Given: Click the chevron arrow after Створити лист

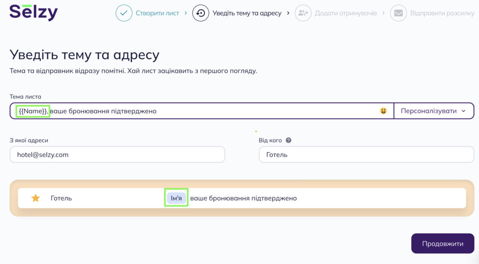Looking at the screenshot, I should [185, 13].
